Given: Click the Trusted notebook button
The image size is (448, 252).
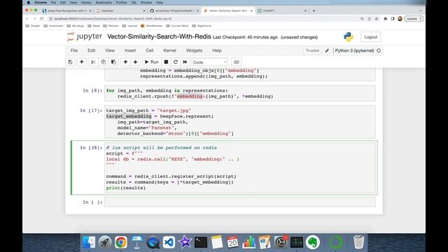Looking at the screenshot, I should click(x=312, y=50).
